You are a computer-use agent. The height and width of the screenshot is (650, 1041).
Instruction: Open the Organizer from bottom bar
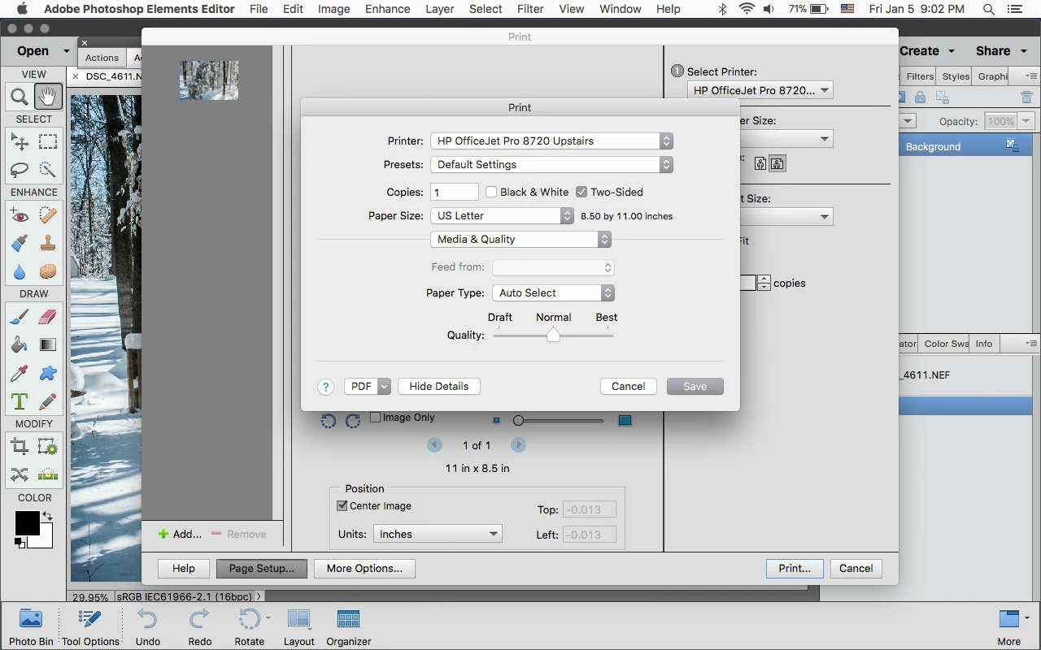click(x=349, y=628)
